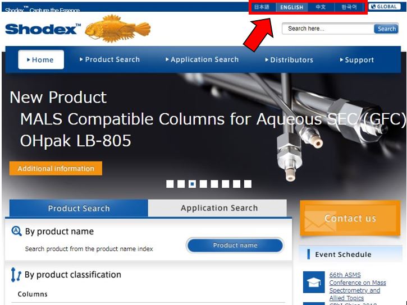Open the Additional information banner button
The height and width of the screenshot is (305, 407).
click(56, 168)
